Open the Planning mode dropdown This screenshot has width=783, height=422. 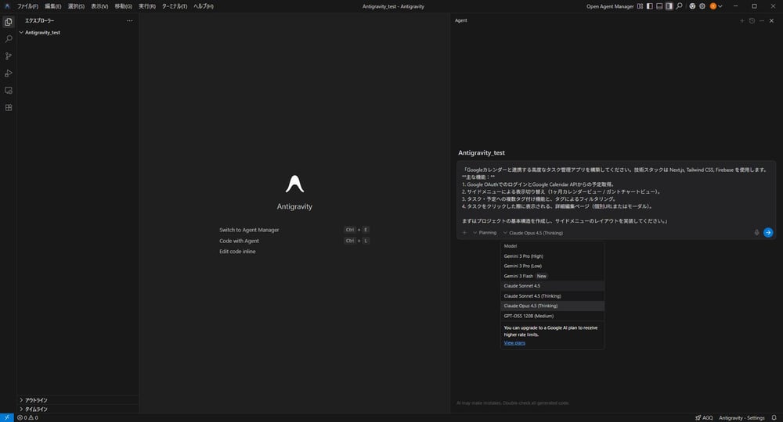(x=485, y=233)
